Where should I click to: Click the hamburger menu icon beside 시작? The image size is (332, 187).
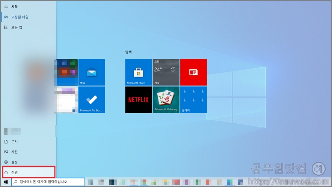(x=6, y=7)
